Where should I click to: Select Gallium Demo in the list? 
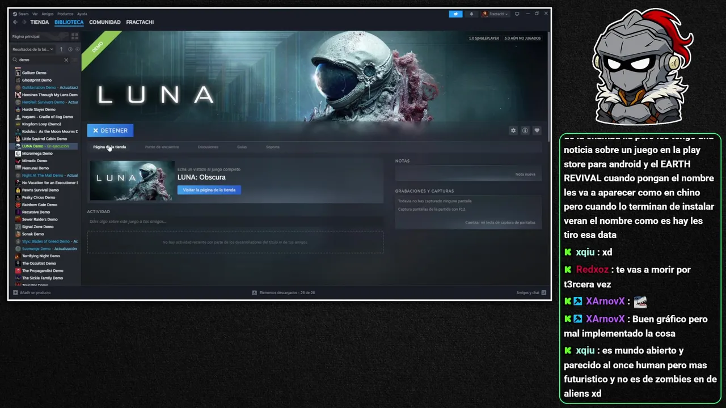tap(47, 73)
